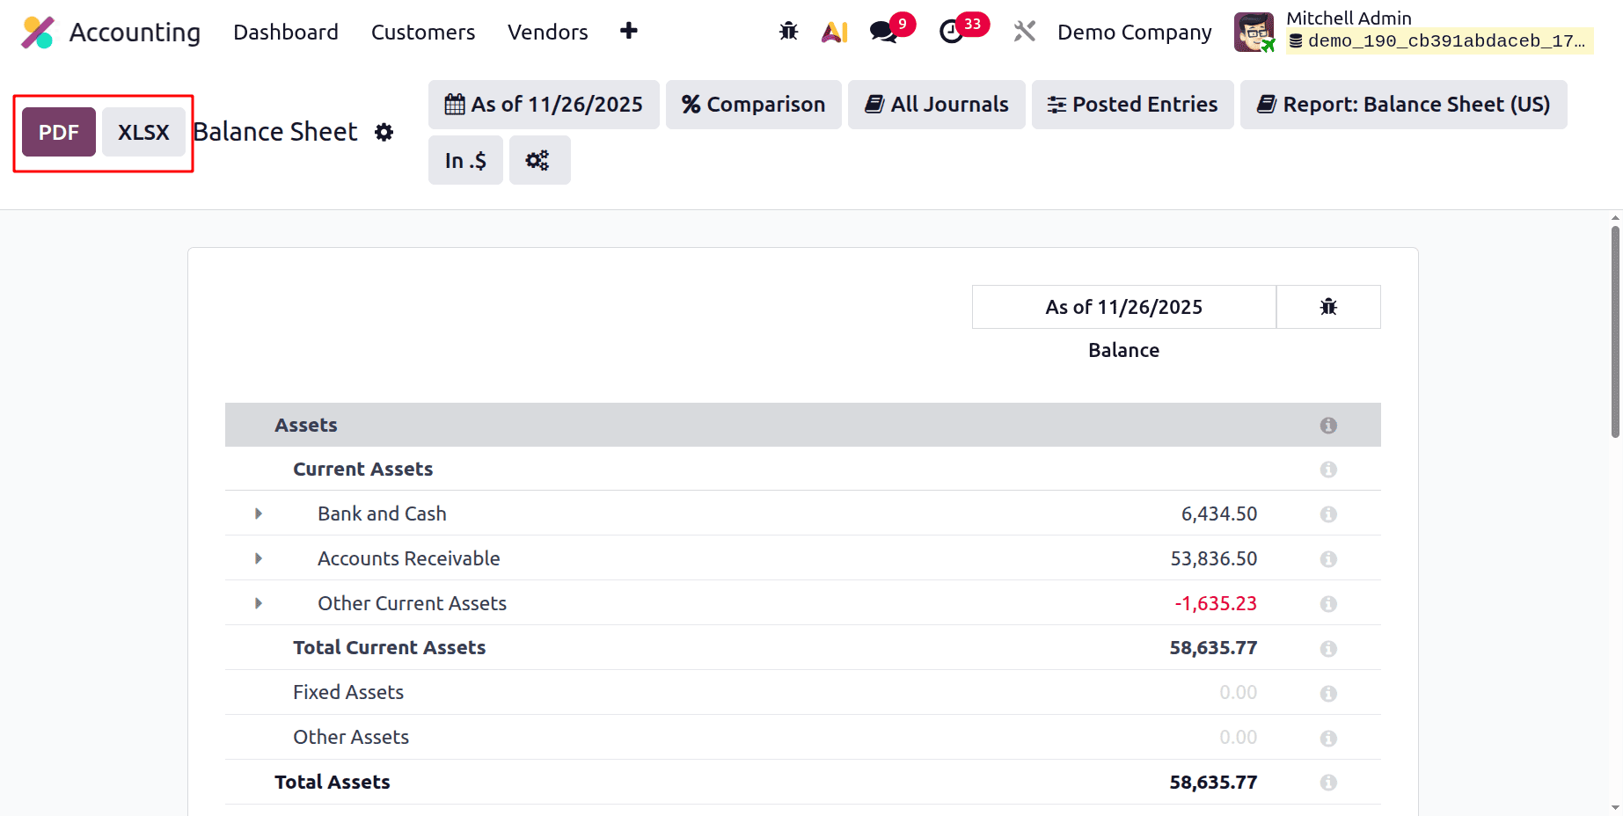Click the page vertical scrollbar thumb
This screenshot has width=1623, height=816.
point(1615,331)
